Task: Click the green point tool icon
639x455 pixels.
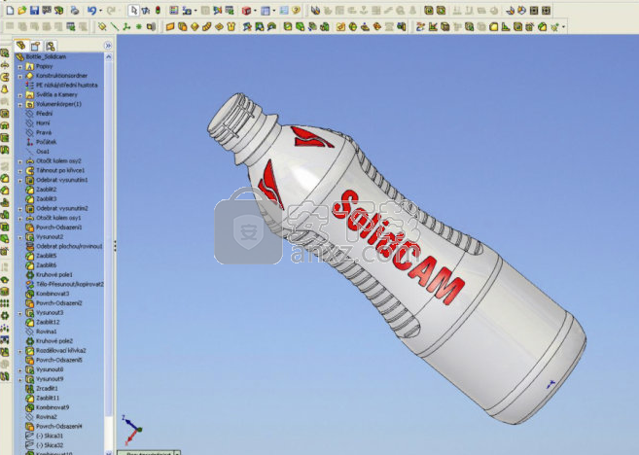Action: tap(138, 27)
